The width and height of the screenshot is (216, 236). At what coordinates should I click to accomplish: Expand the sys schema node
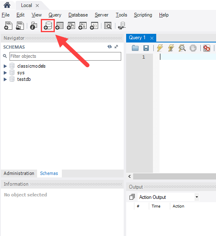5,73
